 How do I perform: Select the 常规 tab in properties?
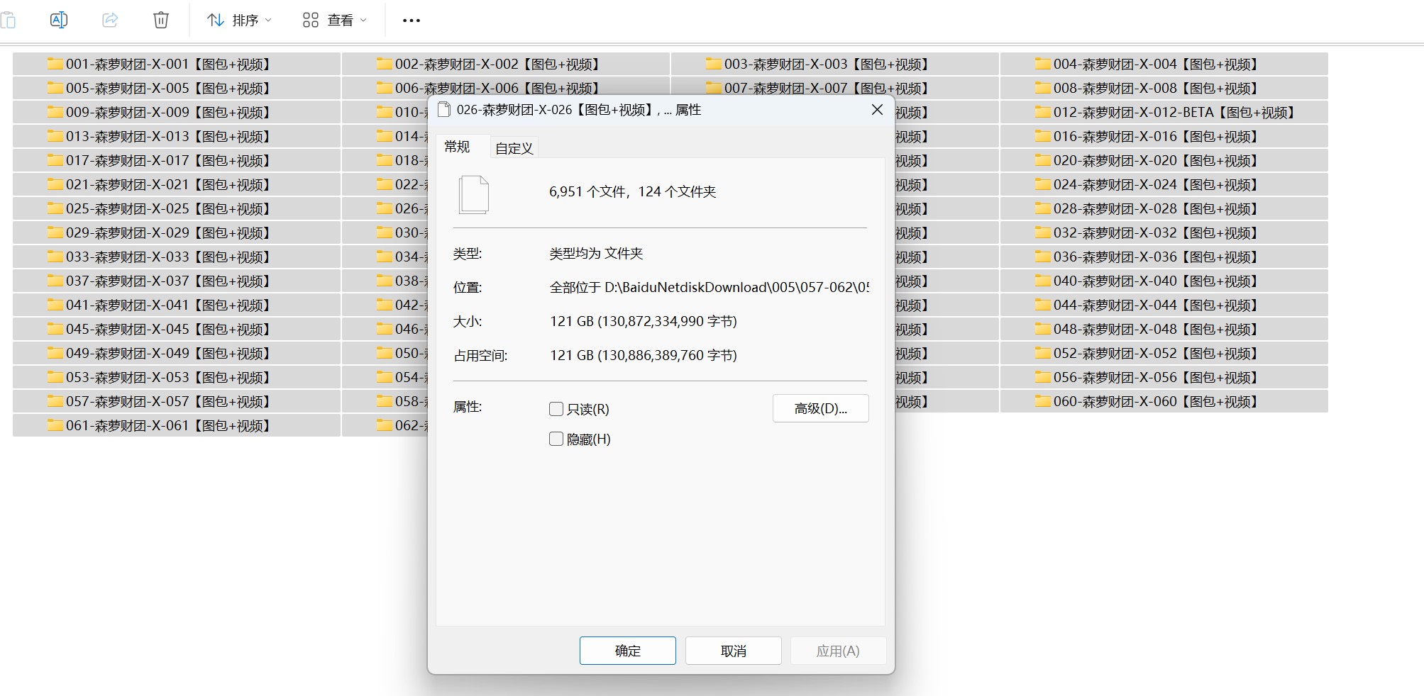click(457, 147)
